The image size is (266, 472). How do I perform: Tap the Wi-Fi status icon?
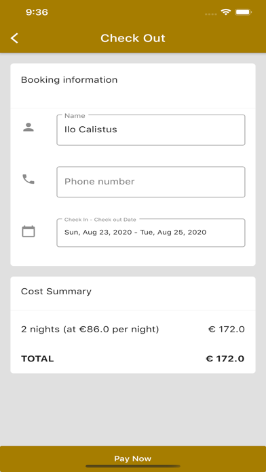point(225,12)
